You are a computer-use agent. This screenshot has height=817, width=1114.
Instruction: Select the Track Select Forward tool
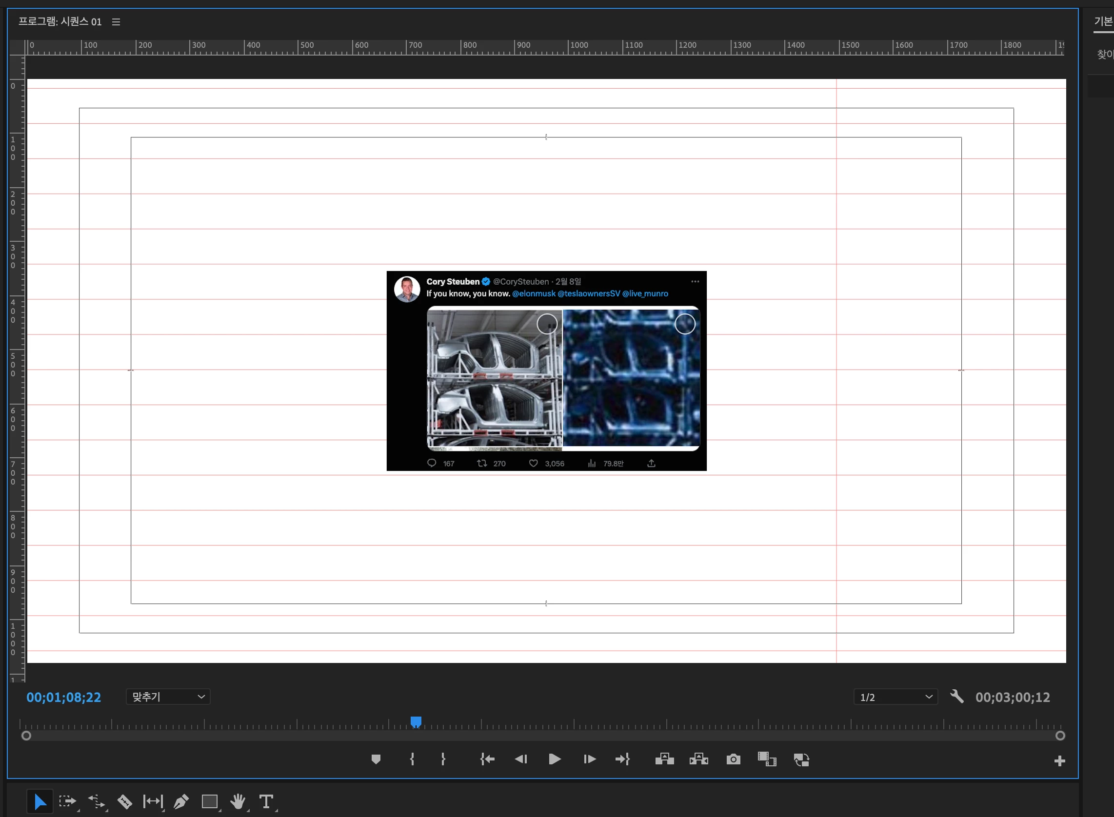coord(67,801)
